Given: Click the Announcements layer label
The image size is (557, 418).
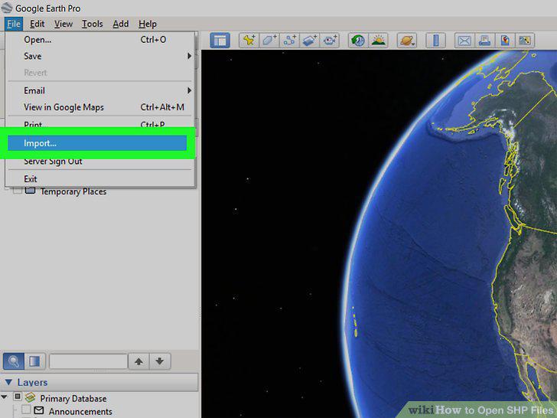Looking at the screenshot, I should point(80,411).
